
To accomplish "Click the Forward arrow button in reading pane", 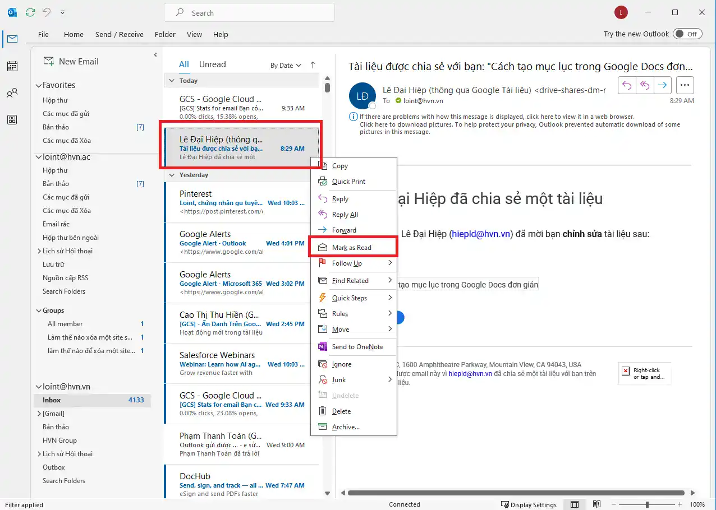I will click(663, 85).
